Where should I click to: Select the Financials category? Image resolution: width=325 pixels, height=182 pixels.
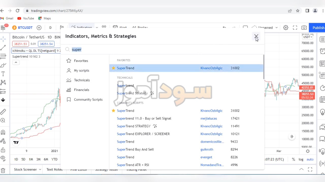(82, 90)
